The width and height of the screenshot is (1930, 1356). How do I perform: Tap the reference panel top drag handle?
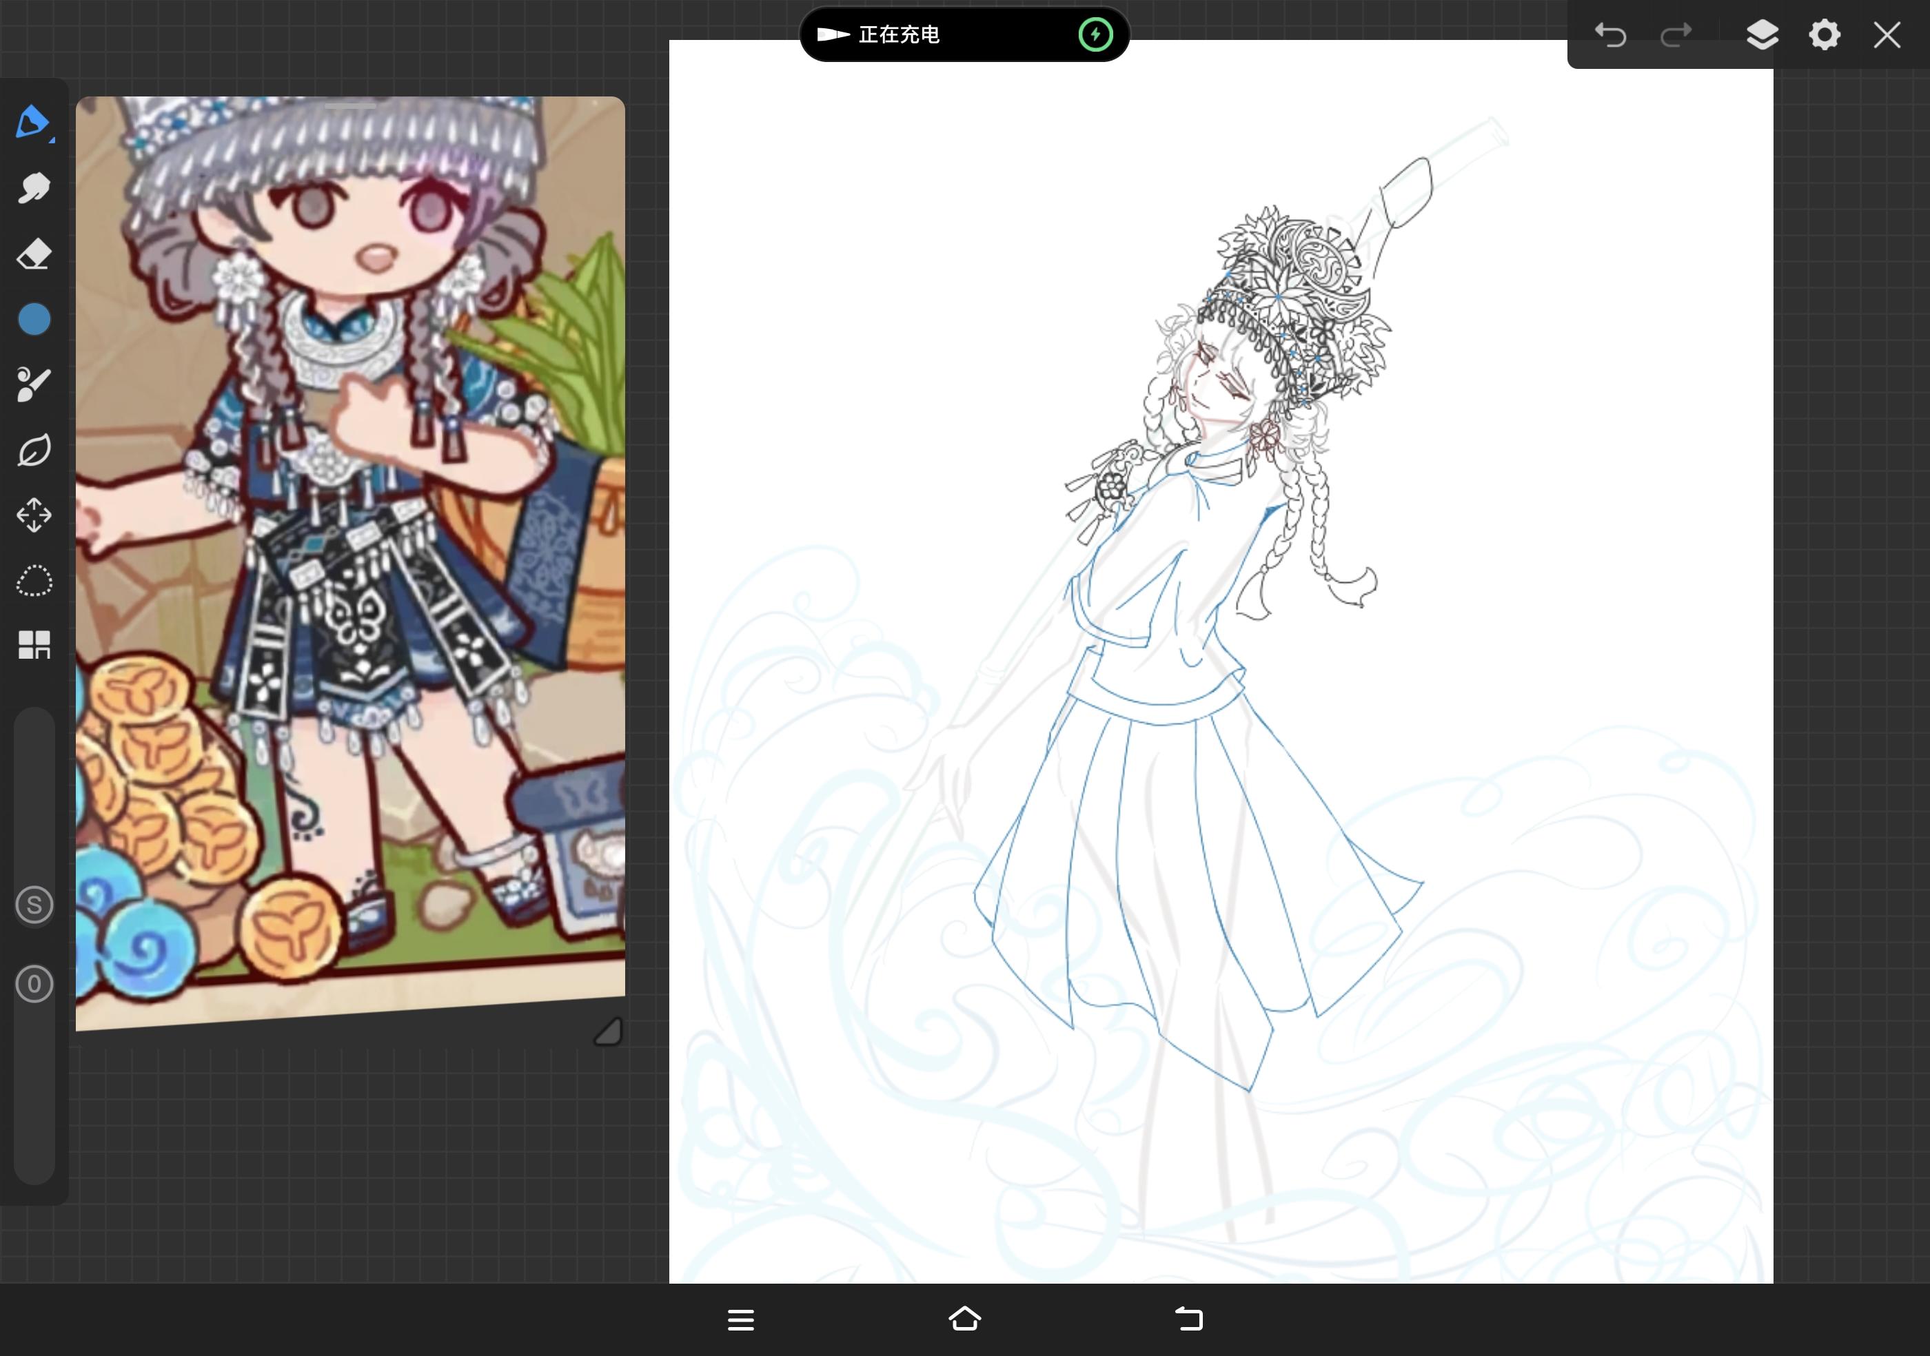[x=351, y=105]
